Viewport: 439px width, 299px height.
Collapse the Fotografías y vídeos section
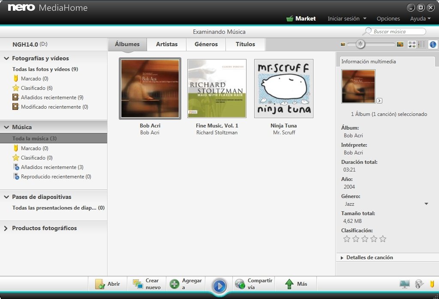click(x=6, y=59)
